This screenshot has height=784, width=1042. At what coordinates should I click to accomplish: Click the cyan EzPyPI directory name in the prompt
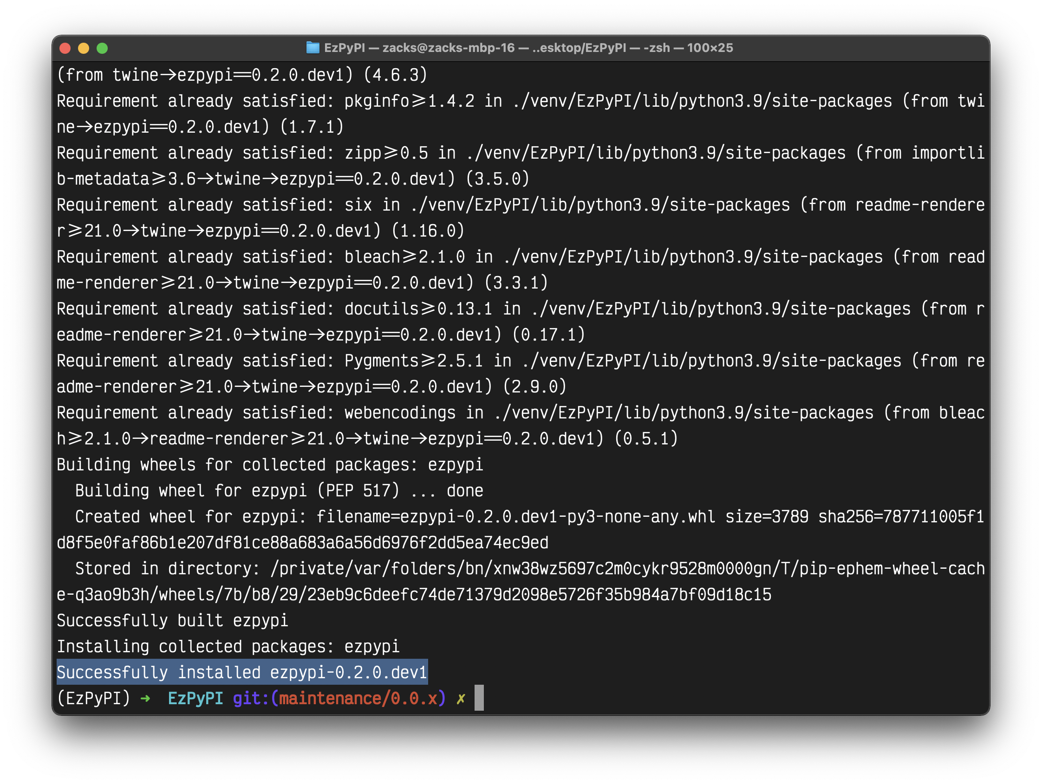[195, 698]
